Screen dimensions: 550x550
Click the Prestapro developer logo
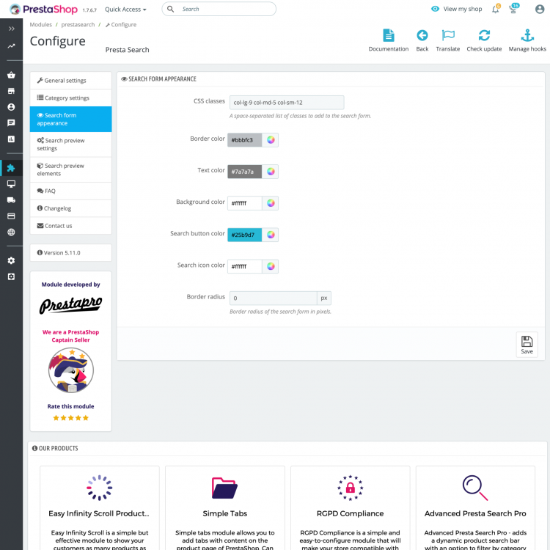pos(71,305)
